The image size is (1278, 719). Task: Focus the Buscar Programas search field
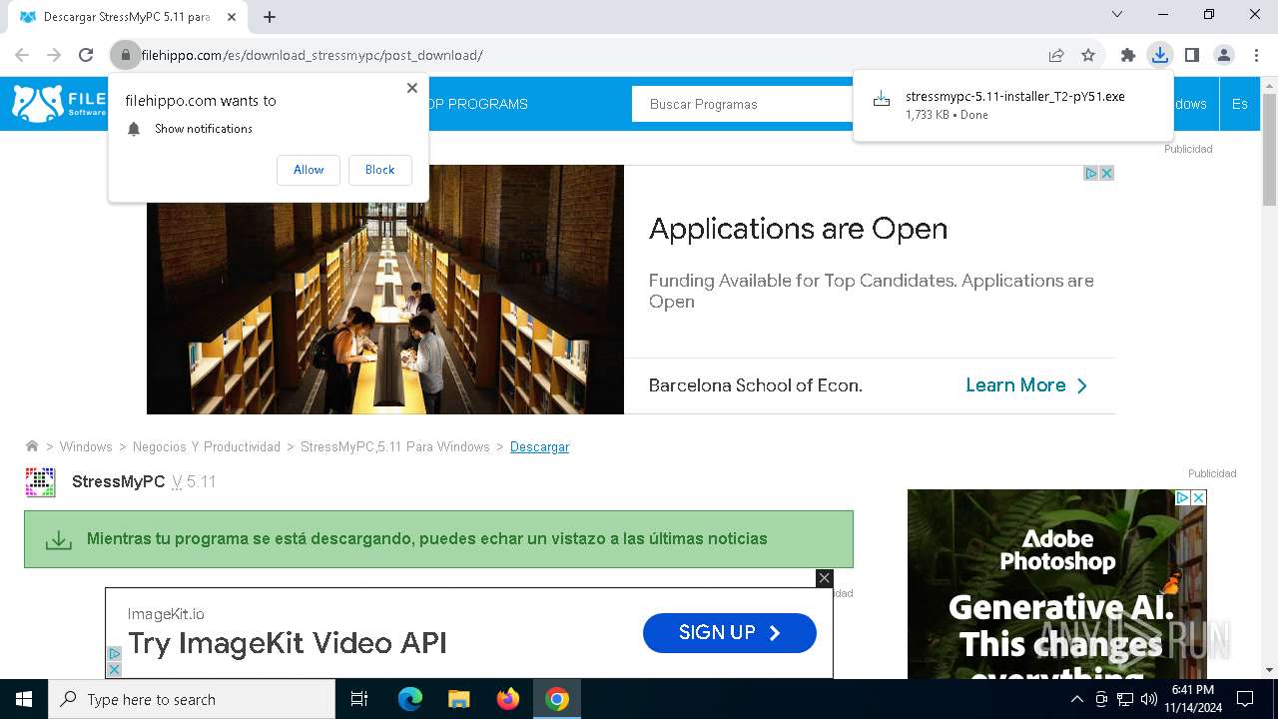coord(744,104)
